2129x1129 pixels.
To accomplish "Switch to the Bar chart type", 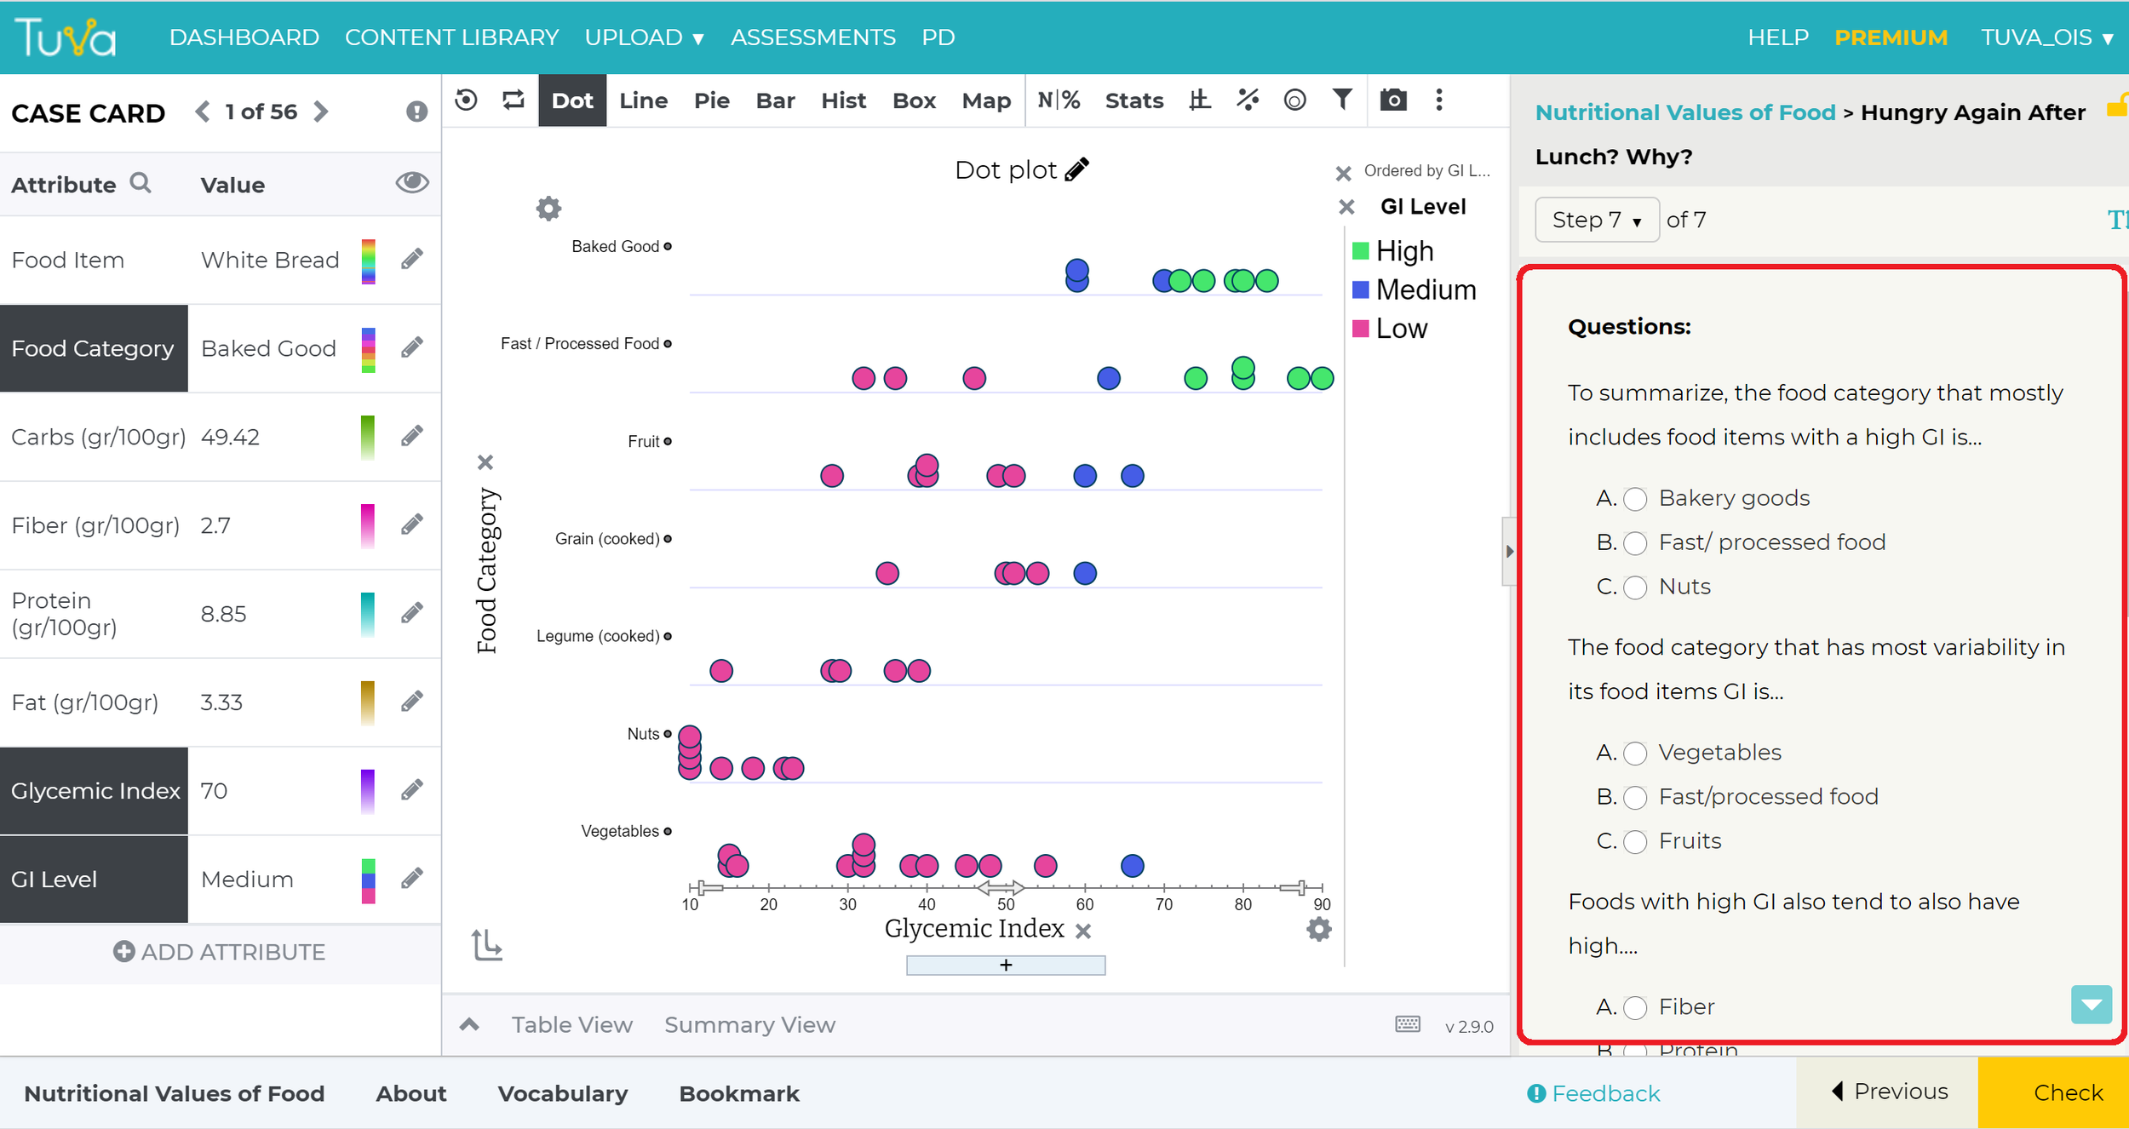I will 775,100.
